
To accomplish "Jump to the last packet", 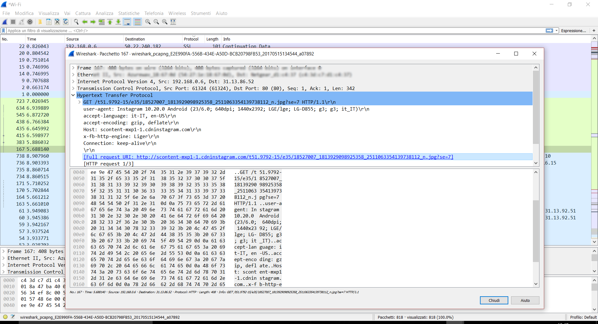I will tap(118, 22).
